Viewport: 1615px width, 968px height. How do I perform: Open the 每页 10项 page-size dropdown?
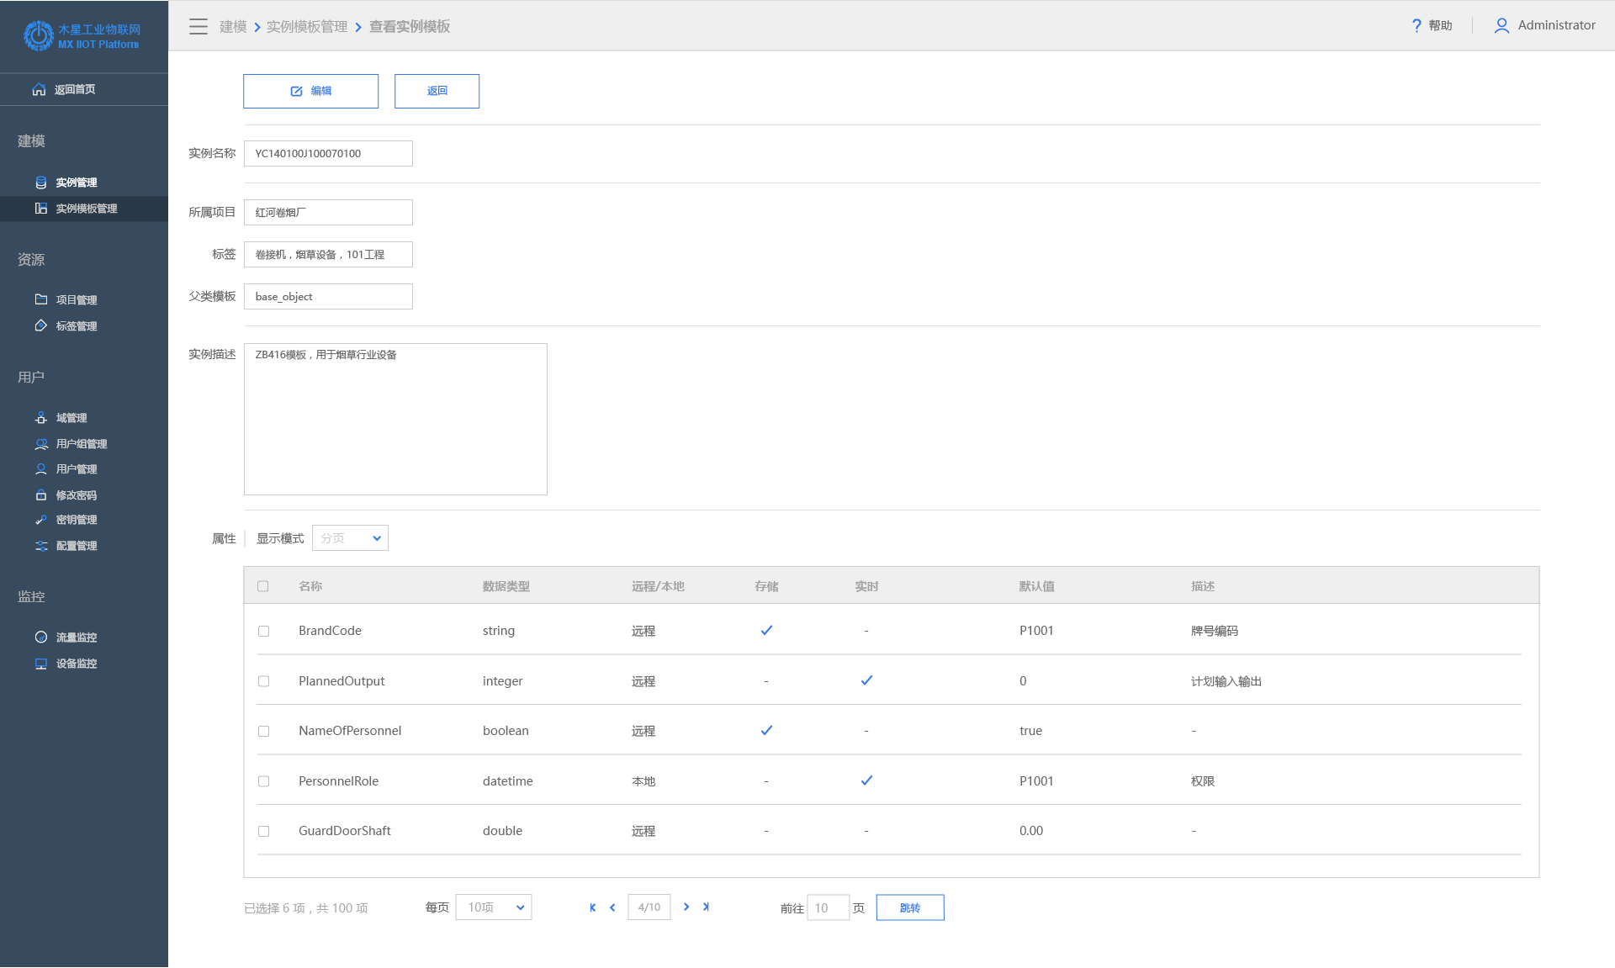(494, 907)
